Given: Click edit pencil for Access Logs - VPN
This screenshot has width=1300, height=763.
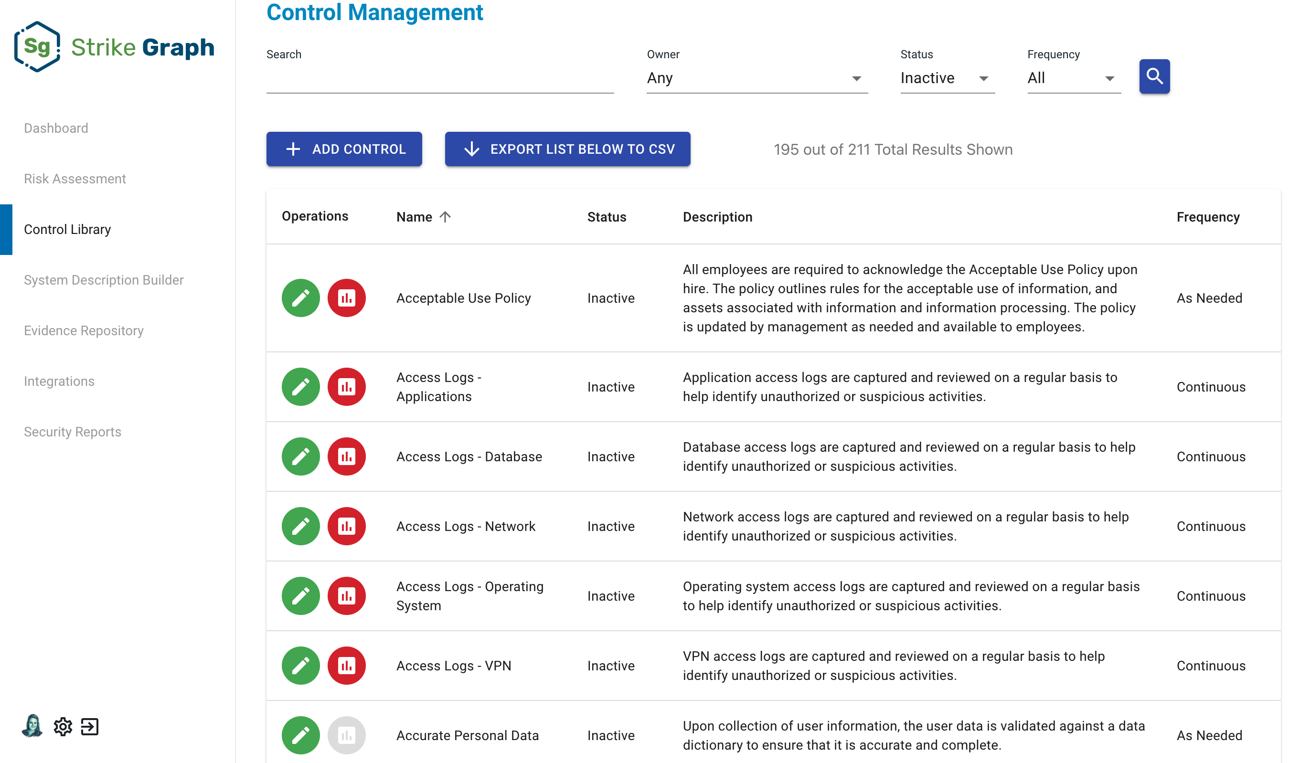Looking at the screenshot, I should point(300,665).
